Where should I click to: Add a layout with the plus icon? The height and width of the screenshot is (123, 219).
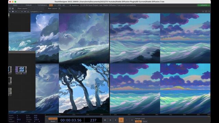(59, 9)
